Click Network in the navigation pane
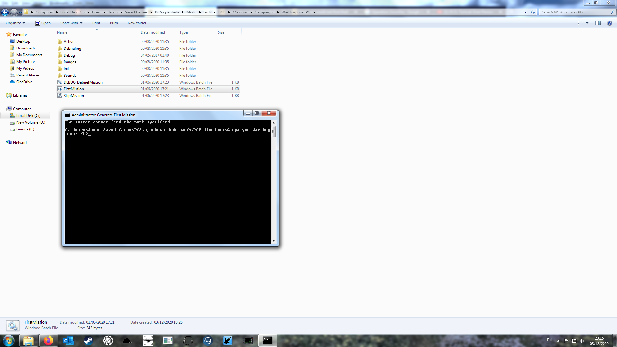Screen dimensions: 617x347 (x=20, y=143)
